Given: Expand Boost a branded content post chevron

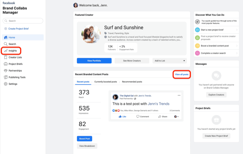Looking at the screenshot, I should tap(237, 46).
